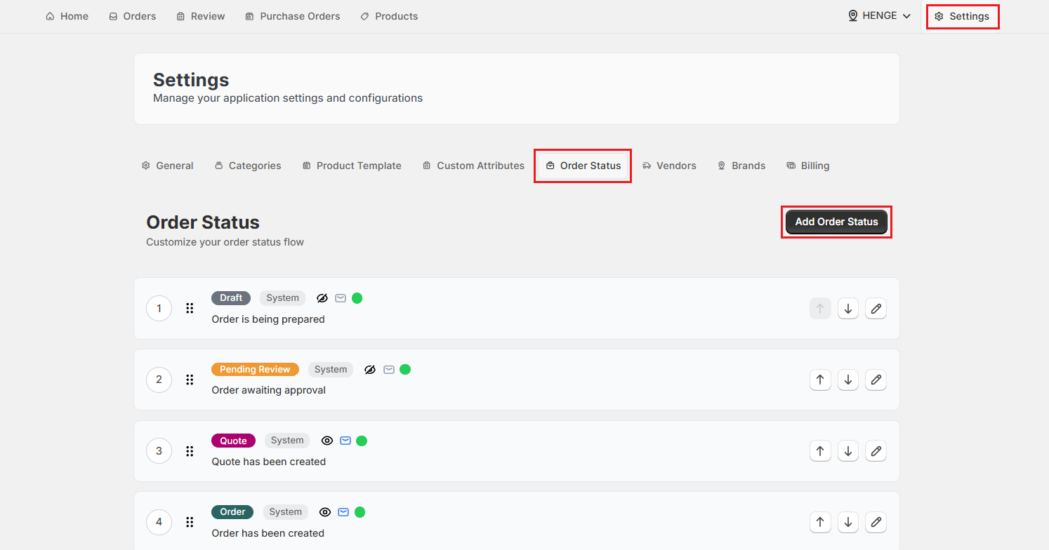Switch to the General settings tab
The image size is (1049, 550).
click(167, 166)
